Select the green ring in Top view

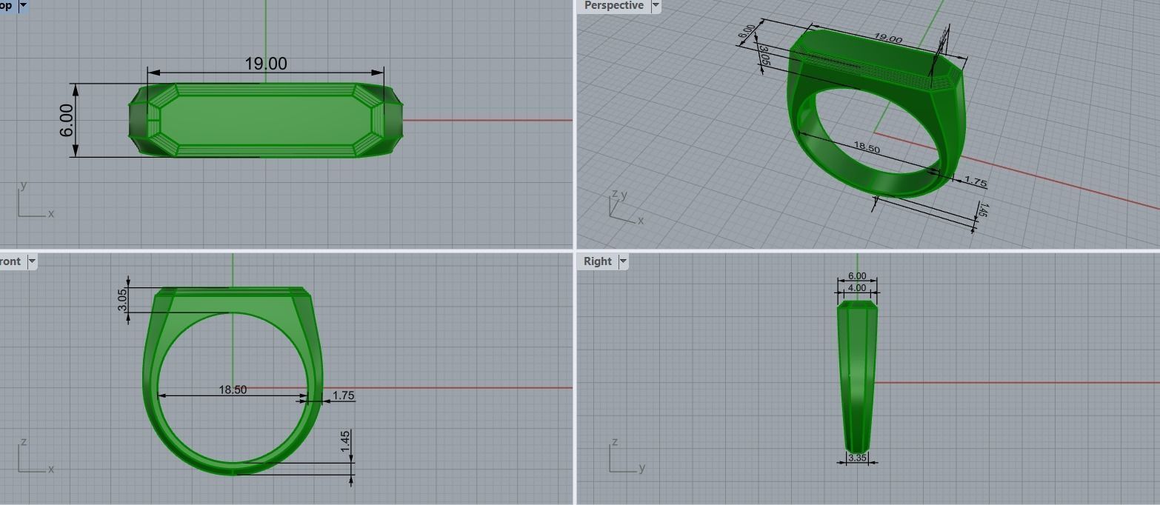pos(266,120)
